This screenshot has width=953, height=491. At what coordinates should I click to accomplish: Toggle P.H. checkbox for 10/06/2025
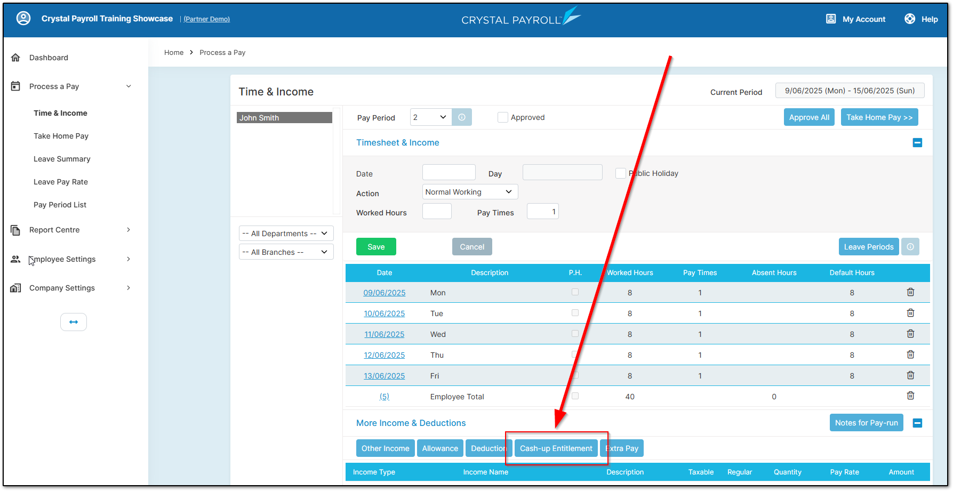(575, 313)
